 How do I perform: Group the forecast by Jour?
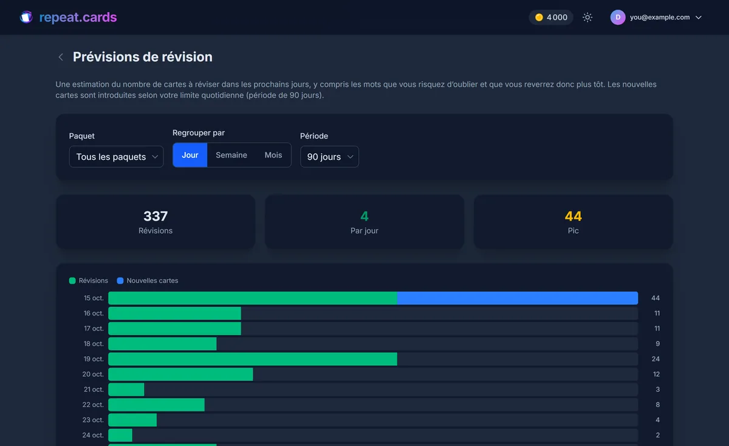[190, 155]
